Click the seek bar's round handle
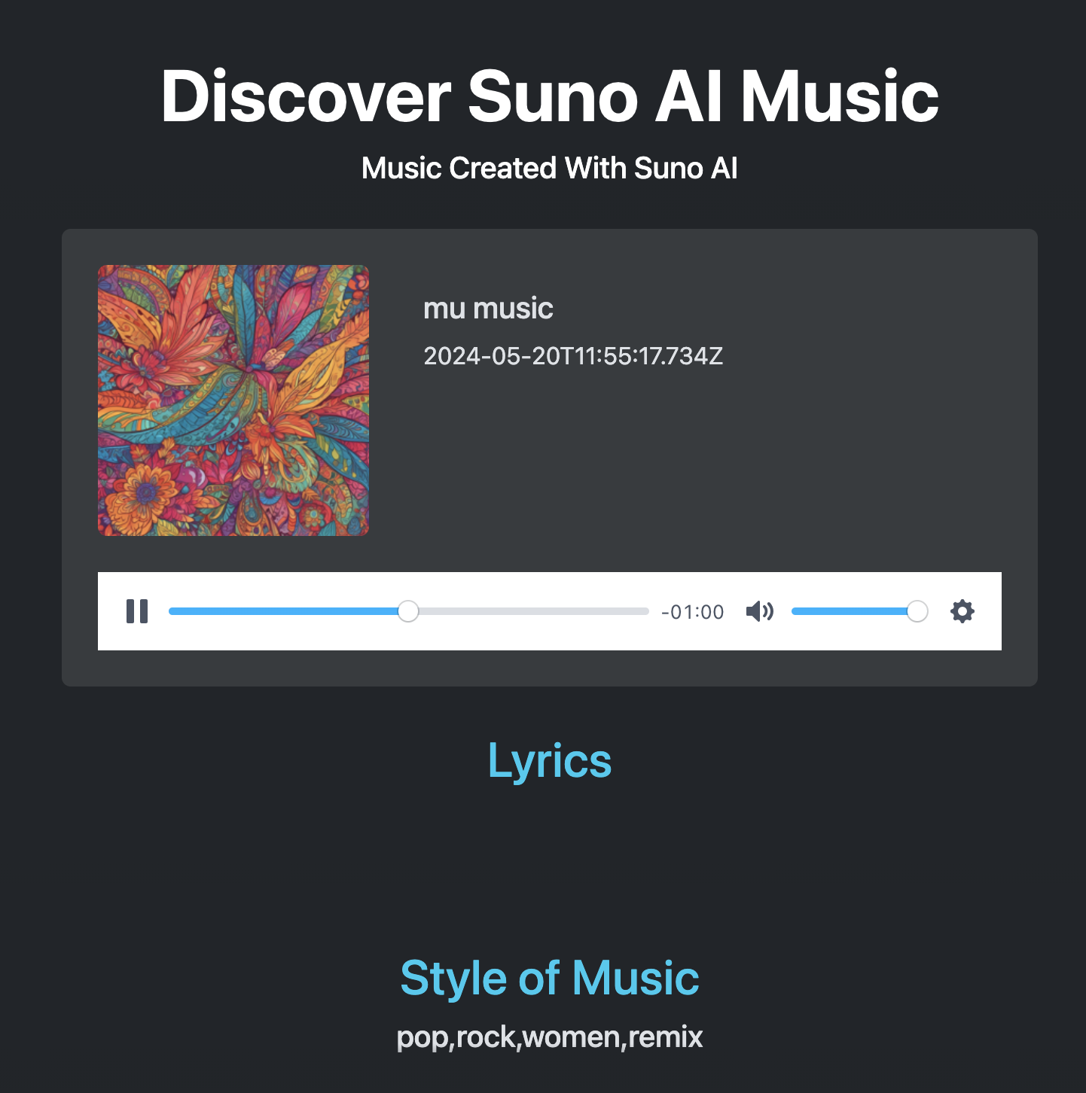 [408, 611]
